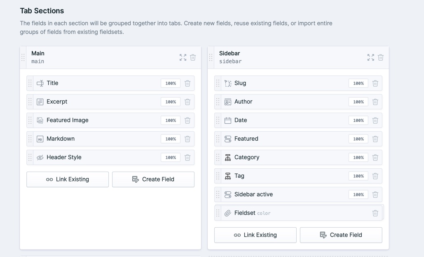Click Create Field in the Sidebar section

coord(341,235)
